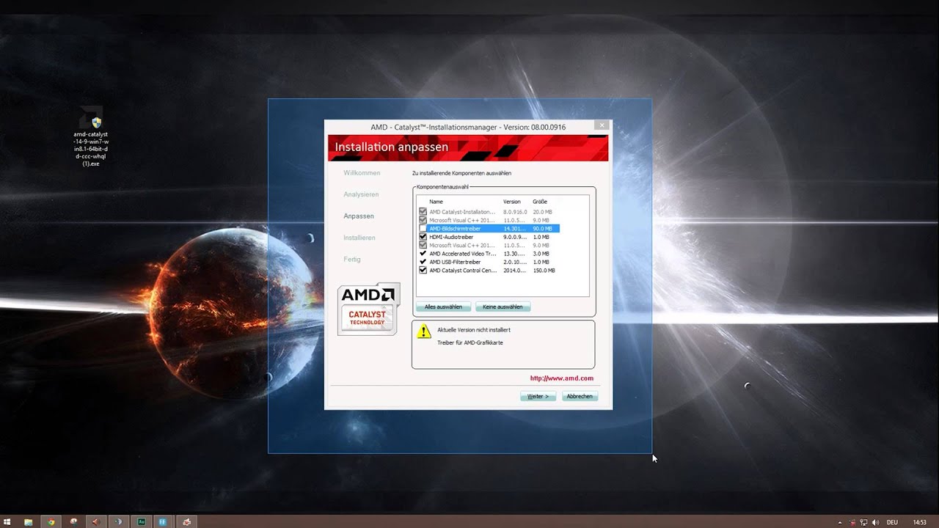The image size is (939, 528).
Task: Click 'Aktuelle Version nicht installiert' text
Action: point(474,330)
